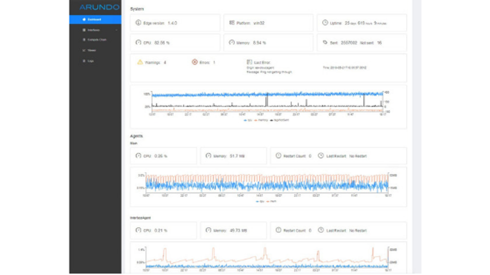Click the red Errors circle icon
The height and width of the screenshot is (275, 490).
click(195, 62)
